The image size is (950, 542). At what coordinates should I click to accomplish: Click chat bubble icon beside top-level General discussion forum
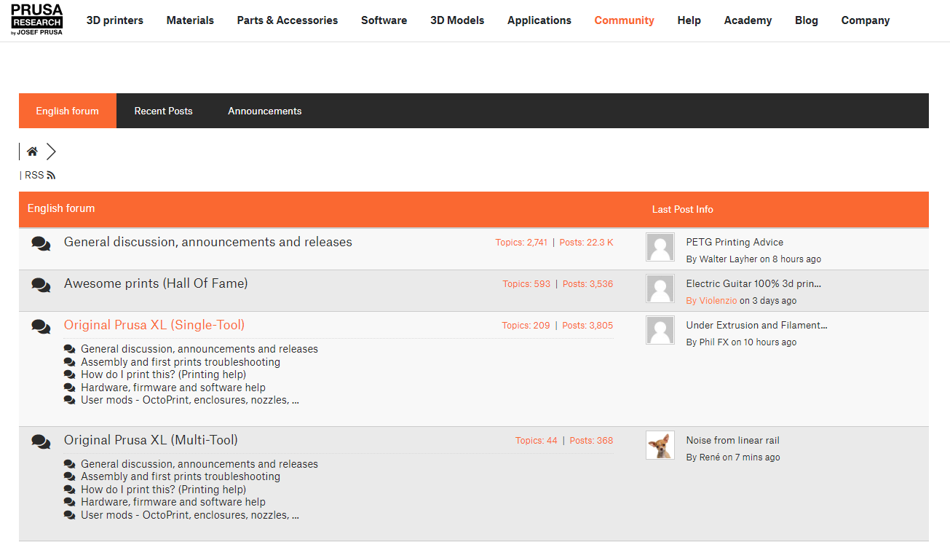pyautogui.click(x=41, y=243)
